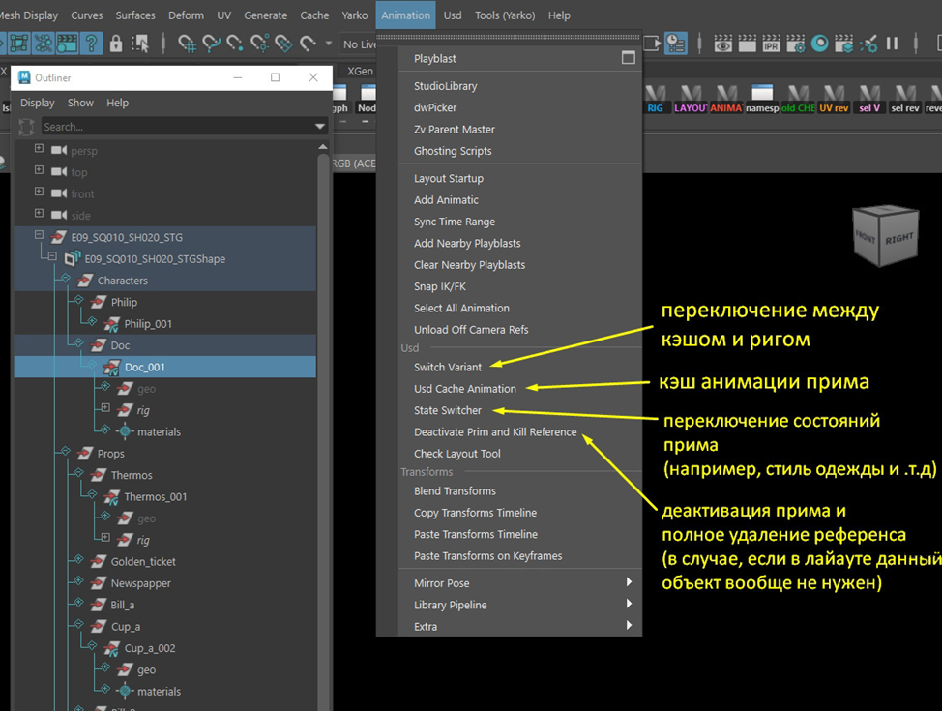Click the highlight selection mode cursor icon
This screenshot has height=711, width=942.
[x=140, y=44]
